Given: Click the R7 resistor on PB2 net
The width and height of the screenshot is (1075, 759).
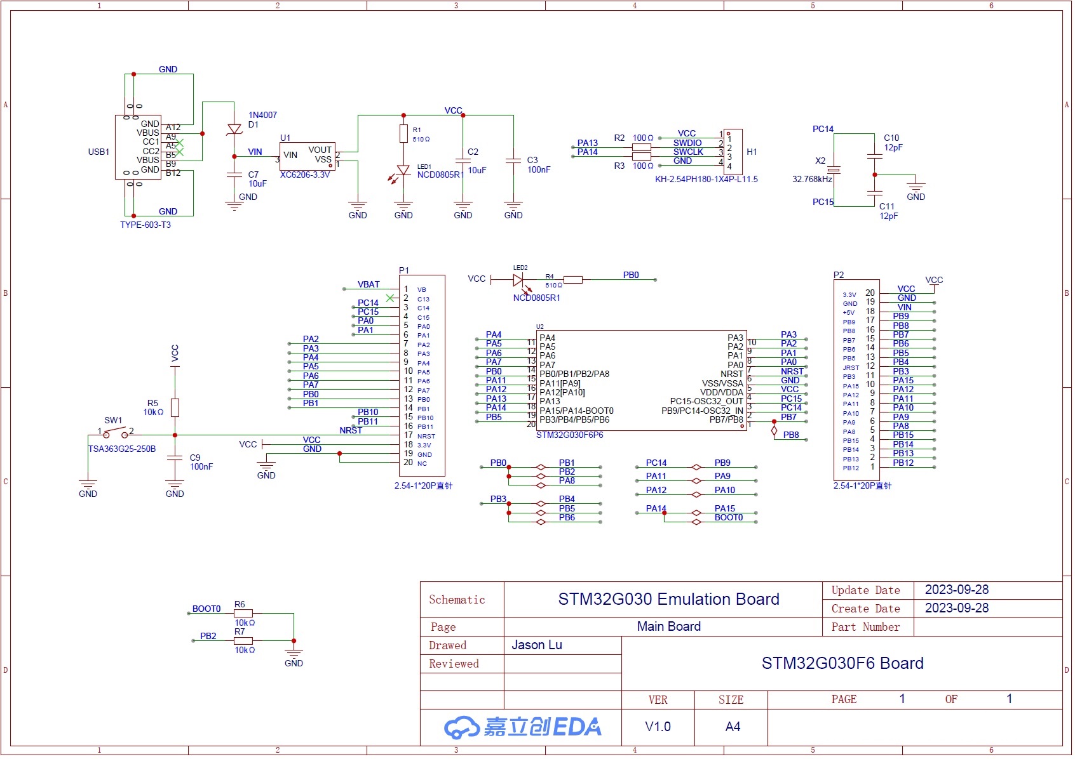Looking at the screenshot, I should pos(243,641).
